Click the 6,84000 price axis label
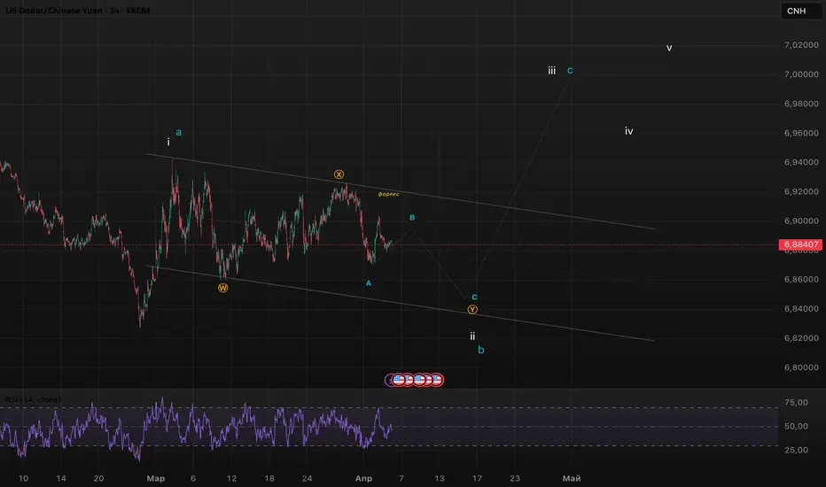Image resolution: width=826 pixels, height=487 pixels. [801, 309]
